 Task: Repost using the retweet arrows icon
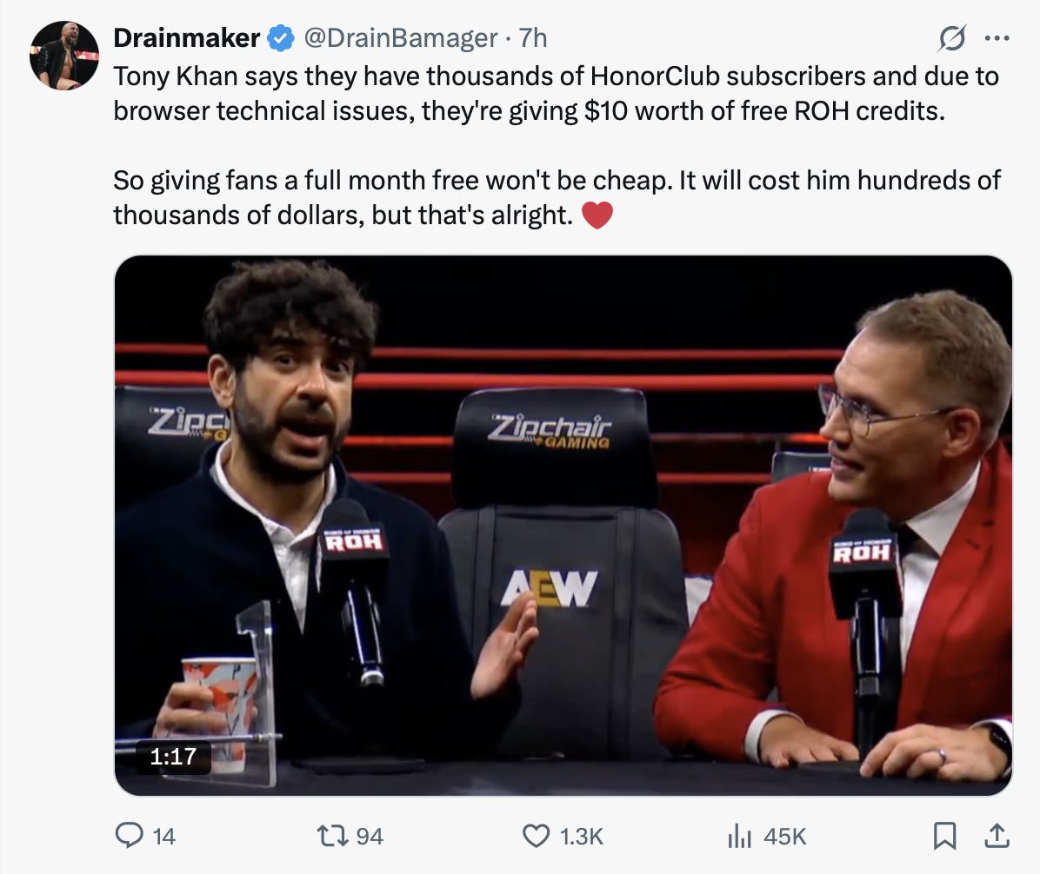click(332, 836)
